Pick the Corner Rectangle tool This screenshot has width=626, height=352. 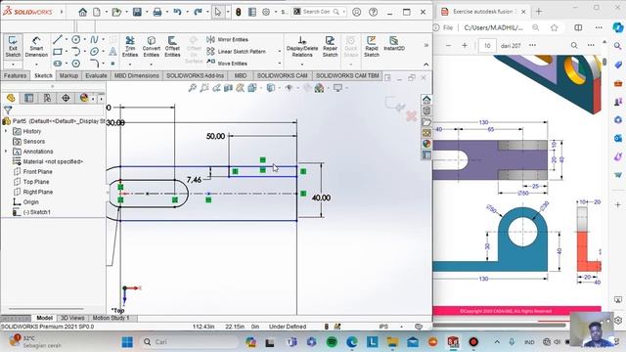[x=58, y=52]
